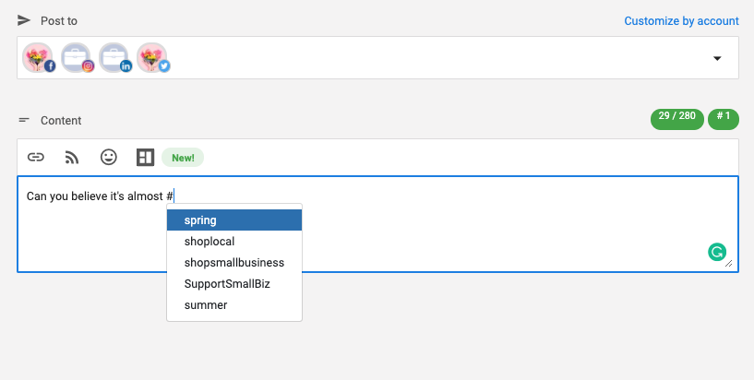The width and height of the screenshot is (754, 380).
Task: Pick shopsmallbusiness from hashtag list
Action: [234, 262]
